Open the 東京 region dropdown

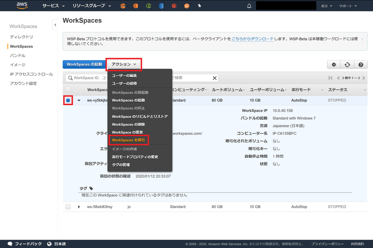pyautogui.click(x=326, y=6)
